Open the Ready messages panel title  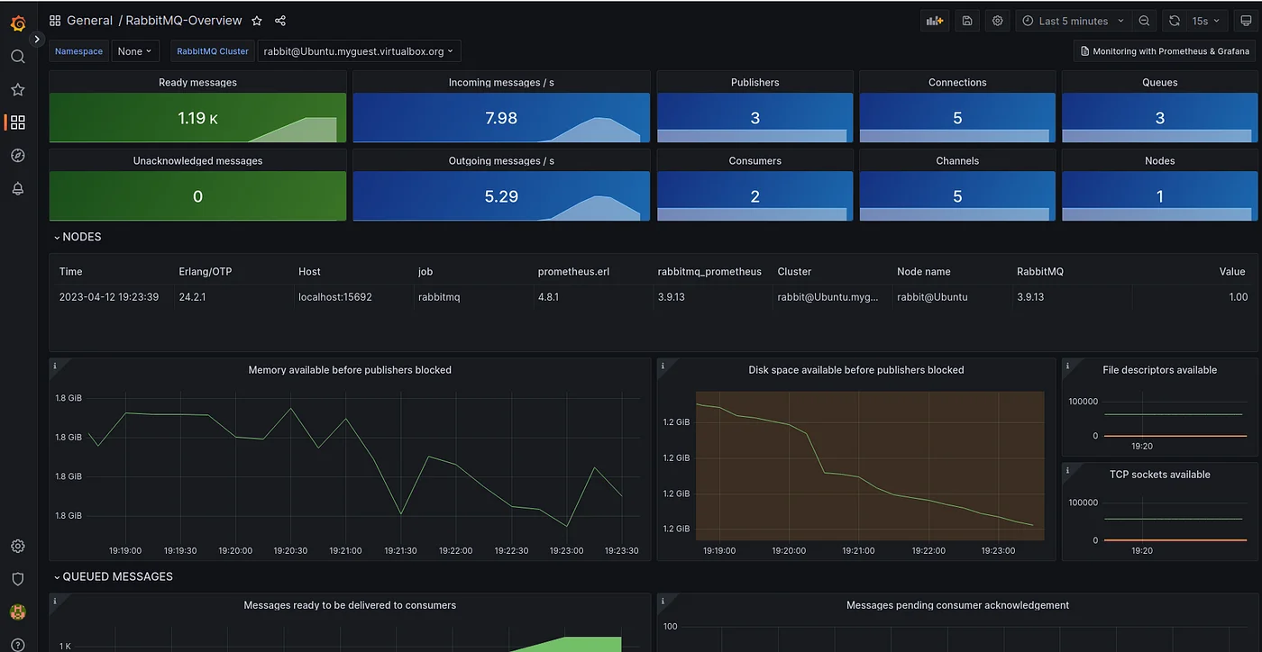197,82
